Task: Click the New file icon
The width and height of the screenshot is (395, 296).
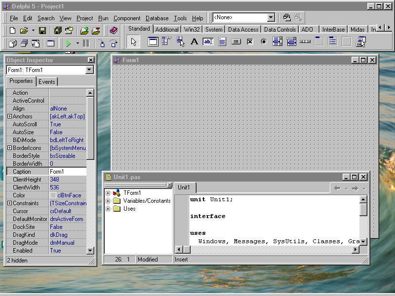Action: tap(12, 31)
